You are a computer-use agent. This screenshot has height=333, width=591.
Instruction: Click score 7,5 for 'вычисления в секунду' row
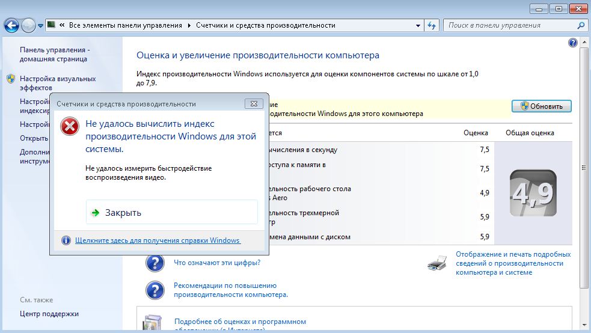coord(485,150)
